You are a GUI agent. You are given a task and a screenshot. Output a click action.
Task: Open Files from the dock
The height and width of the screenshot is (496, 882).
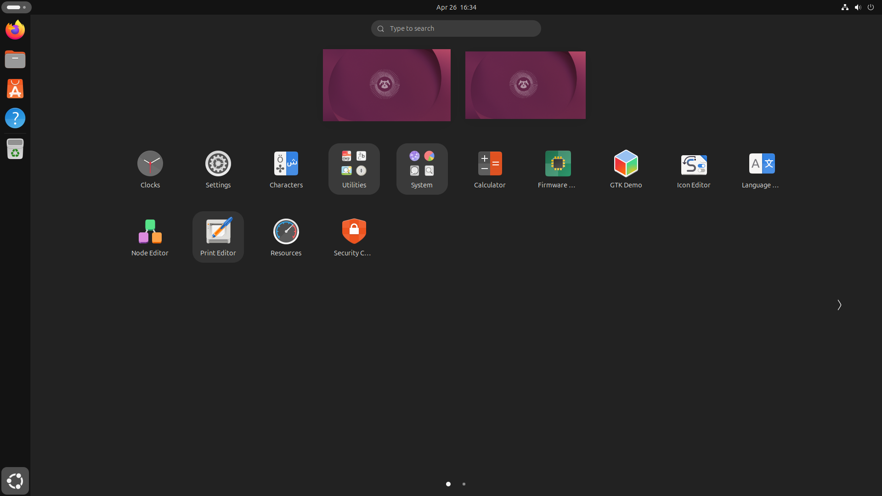click(x=15, y=59)
